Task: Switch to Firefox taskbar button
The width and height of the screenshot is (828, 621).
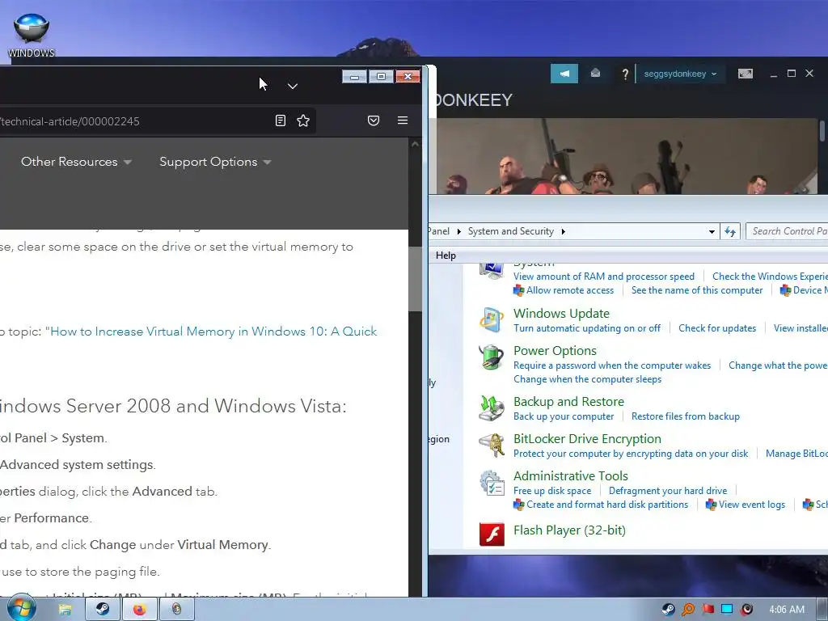Action: [139, 610]
